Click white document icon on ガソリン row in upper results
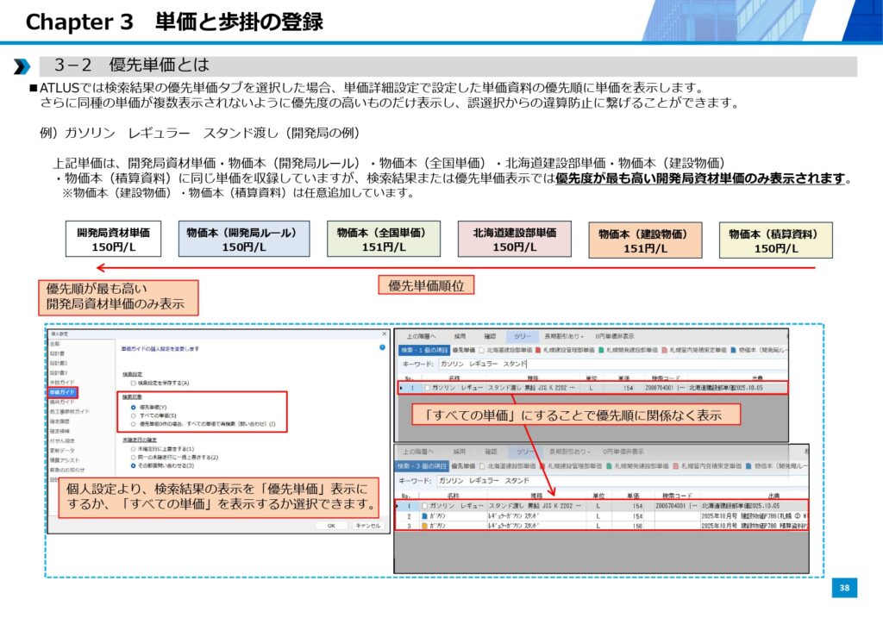 (426, 389)
